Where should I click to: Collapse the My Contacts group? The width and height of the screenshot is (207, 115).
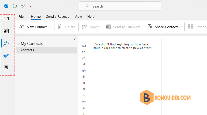pyautogui.click(x=19, y=44)
